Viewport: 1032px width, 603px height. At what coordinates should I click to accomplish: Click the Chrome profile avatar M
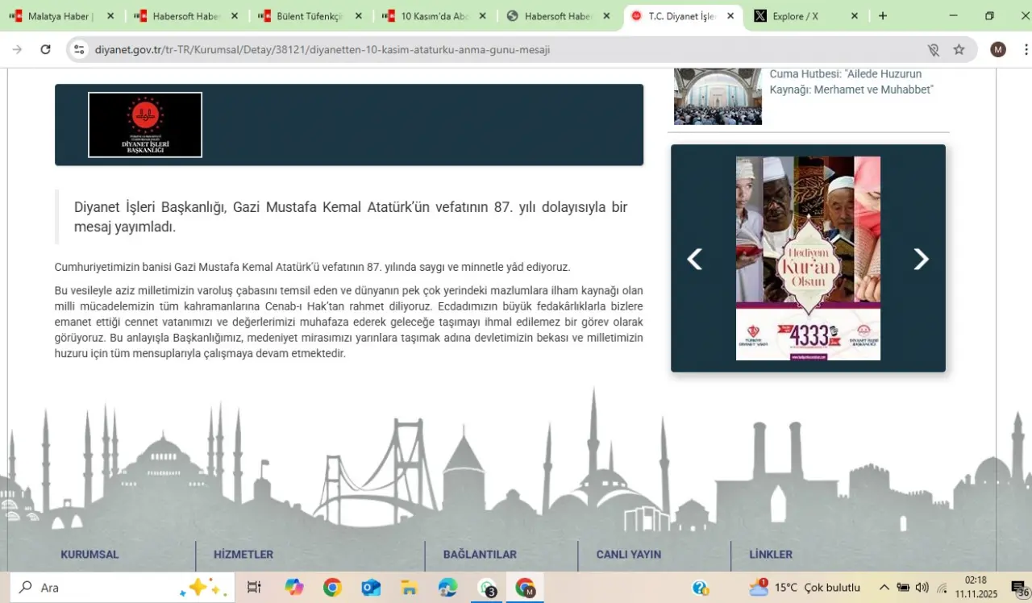998,50
